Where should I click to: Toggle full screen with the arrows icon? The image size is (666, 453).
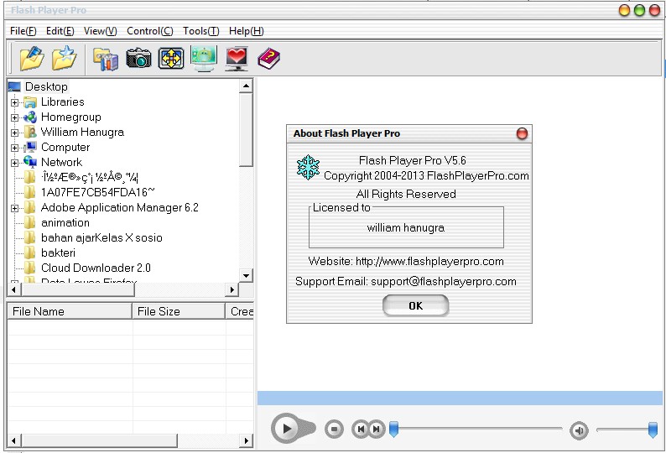tap(171, 59)
